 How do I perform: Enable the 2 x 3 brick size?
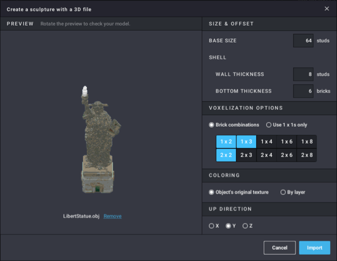coord(247,155)
